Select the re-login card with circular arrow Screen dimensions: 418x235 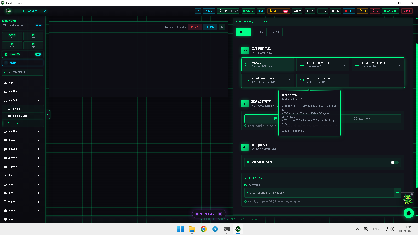click(x=268, y=65)
